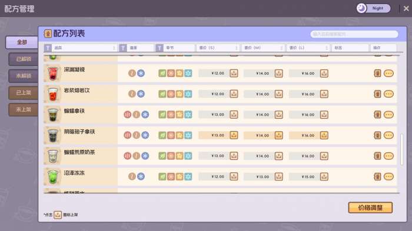Click the 沼泽冻冻 drink thumbnail
This screenshot has height=231, width=412.
coord(52,176)
